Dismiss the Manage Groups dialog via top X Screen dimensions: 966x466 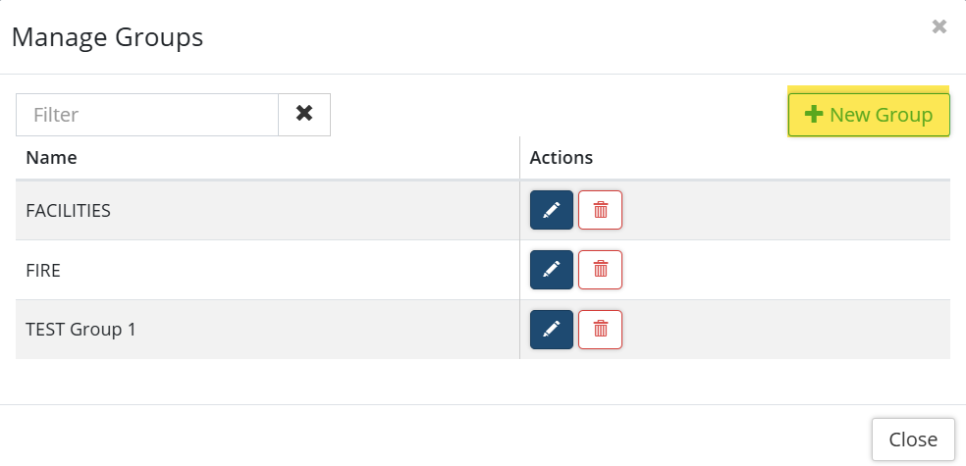pos(939,26)
